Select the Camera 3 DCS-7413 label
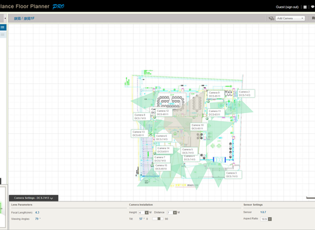 pyautogui.click(x=233, y=174)
